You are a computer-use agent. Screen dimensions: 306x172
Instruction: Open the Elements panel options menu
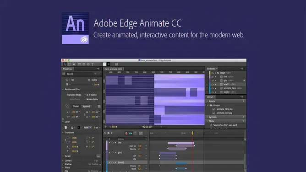coord(242,69)
